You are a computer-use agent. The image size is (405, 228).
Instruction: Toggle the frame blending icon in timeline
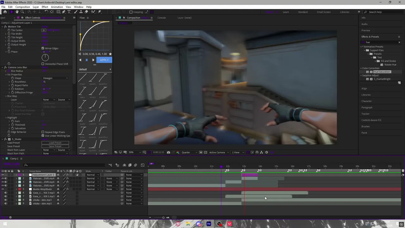click(x=130, y=165)
